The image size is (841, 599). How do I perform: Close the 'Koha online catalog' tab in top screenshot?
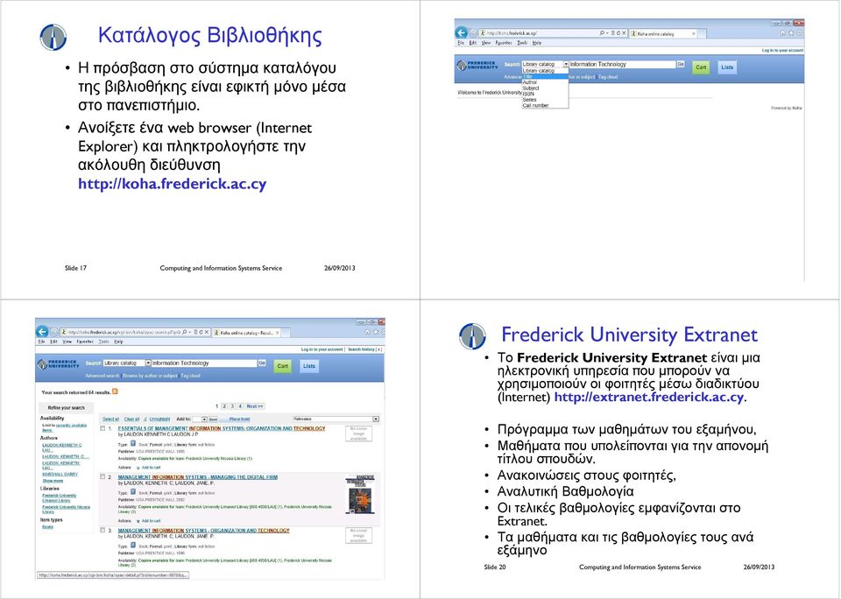coord(694,33)
